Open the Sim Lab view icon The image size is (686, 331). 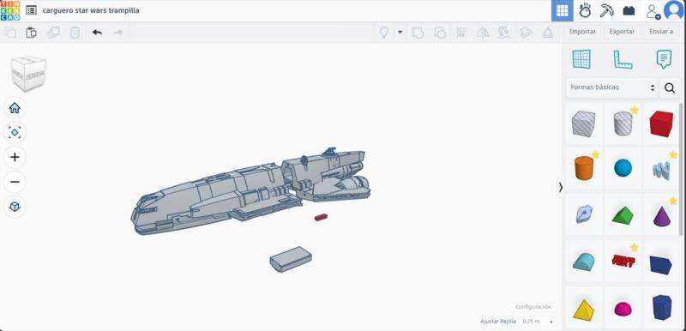click(585, 10)
